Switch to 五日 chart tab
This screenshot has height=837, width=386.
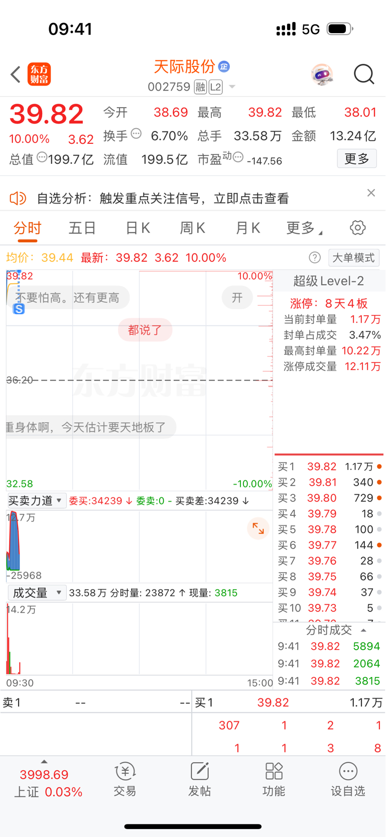82,228
